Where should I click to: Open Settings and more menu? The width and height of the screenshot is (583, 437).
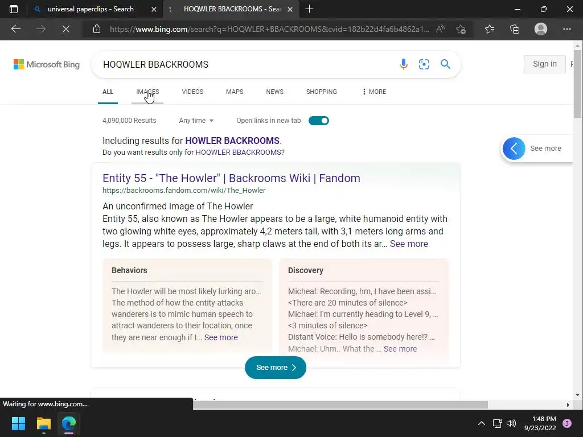coord(566,29)
